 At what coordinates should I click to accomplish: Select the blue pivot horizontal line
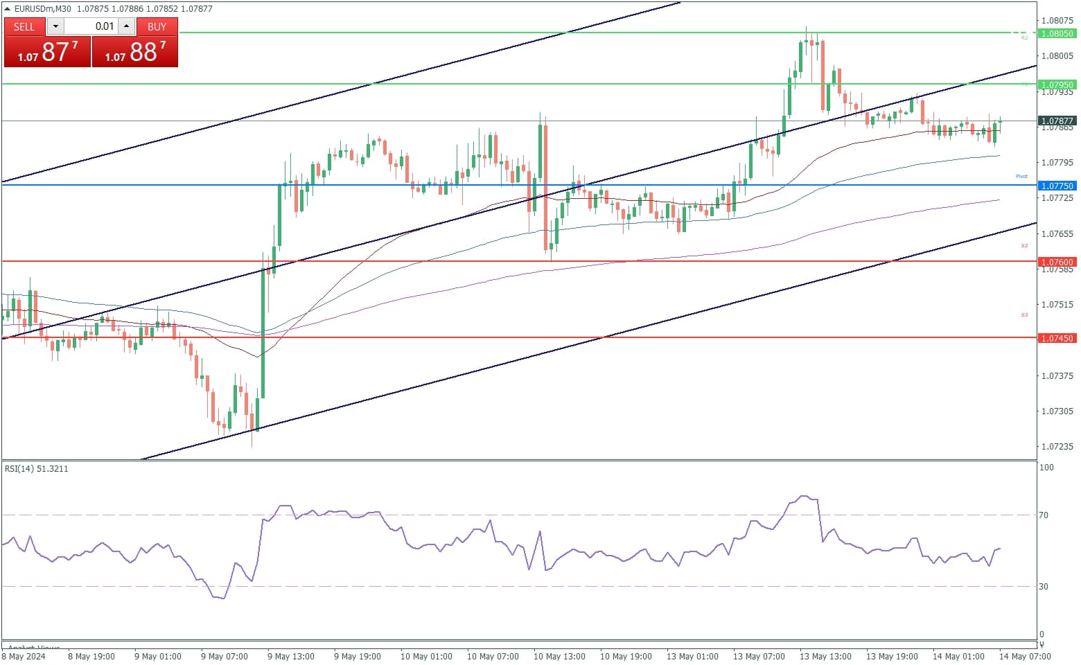pyautogui.click(x=518, y=185)
